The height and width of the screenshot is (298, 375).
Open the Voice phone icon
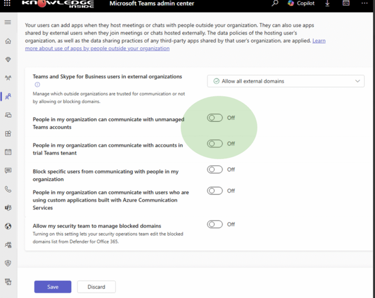[8, 190]
